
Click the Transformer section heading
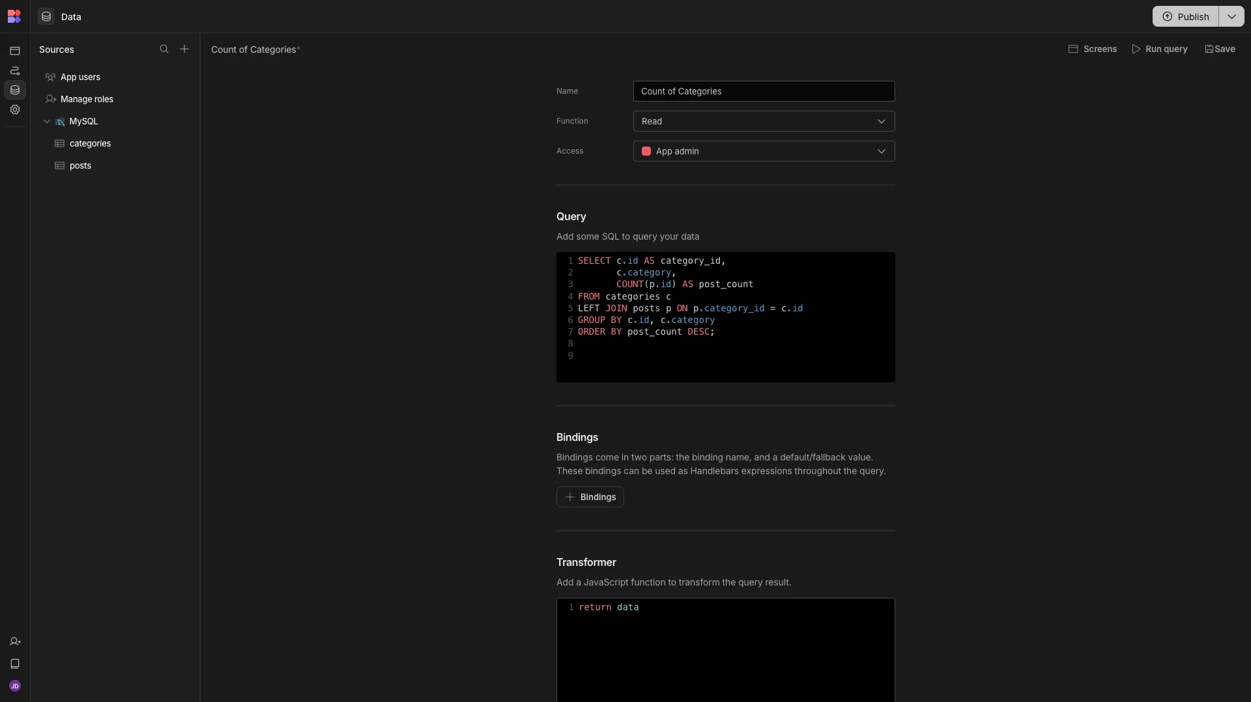coord(586,562)
